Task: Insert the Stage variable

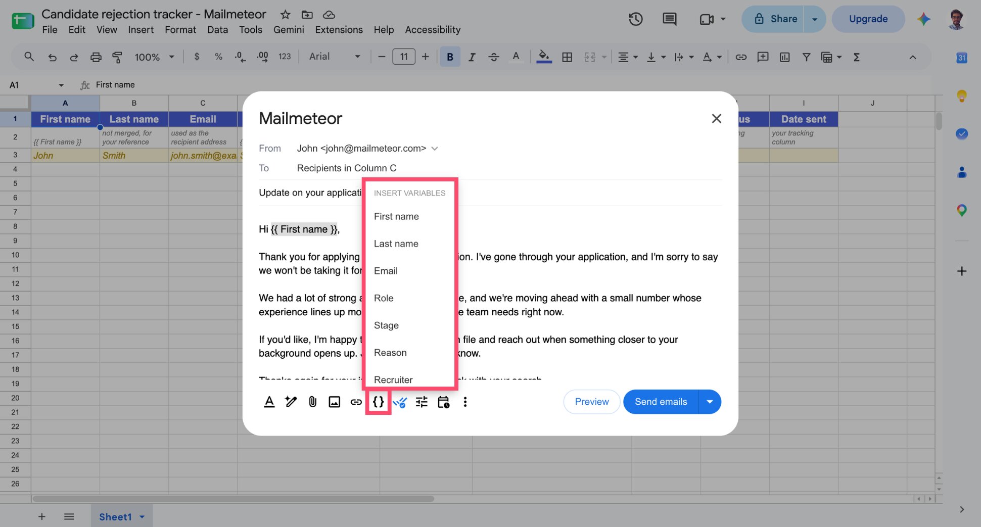Action: [386, 325]
